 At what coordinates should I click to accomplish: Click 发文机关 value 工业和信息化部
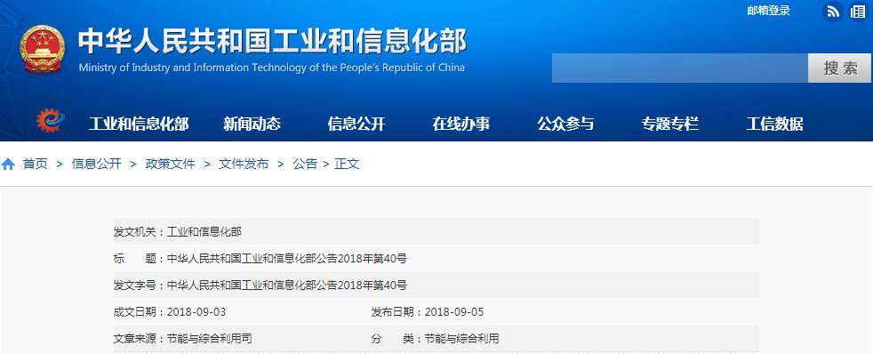tap(204, 232)
